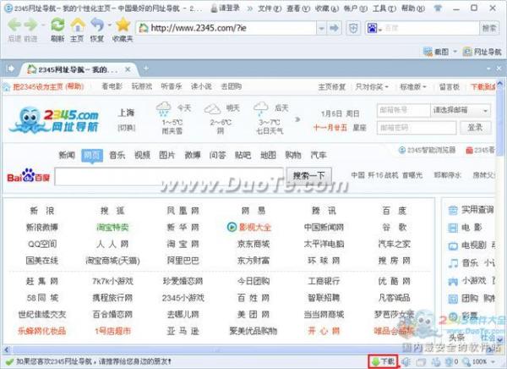Open the 只对你笑 dropdown
Image resolution: width=507 pixels, height=369 pixels.
tap(372, 87)
